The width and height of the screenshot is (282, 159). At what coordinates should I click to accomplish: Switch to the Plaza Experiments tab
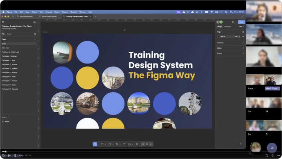coord(26,16)
